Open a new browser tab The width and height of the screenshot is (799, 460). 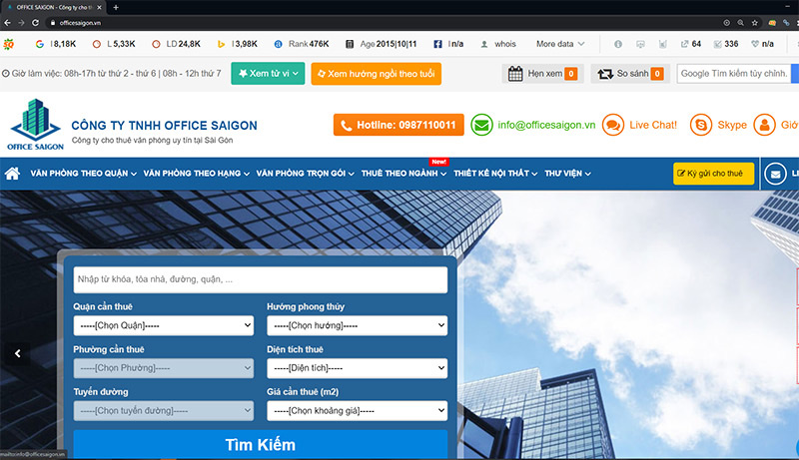click(116, 7)
